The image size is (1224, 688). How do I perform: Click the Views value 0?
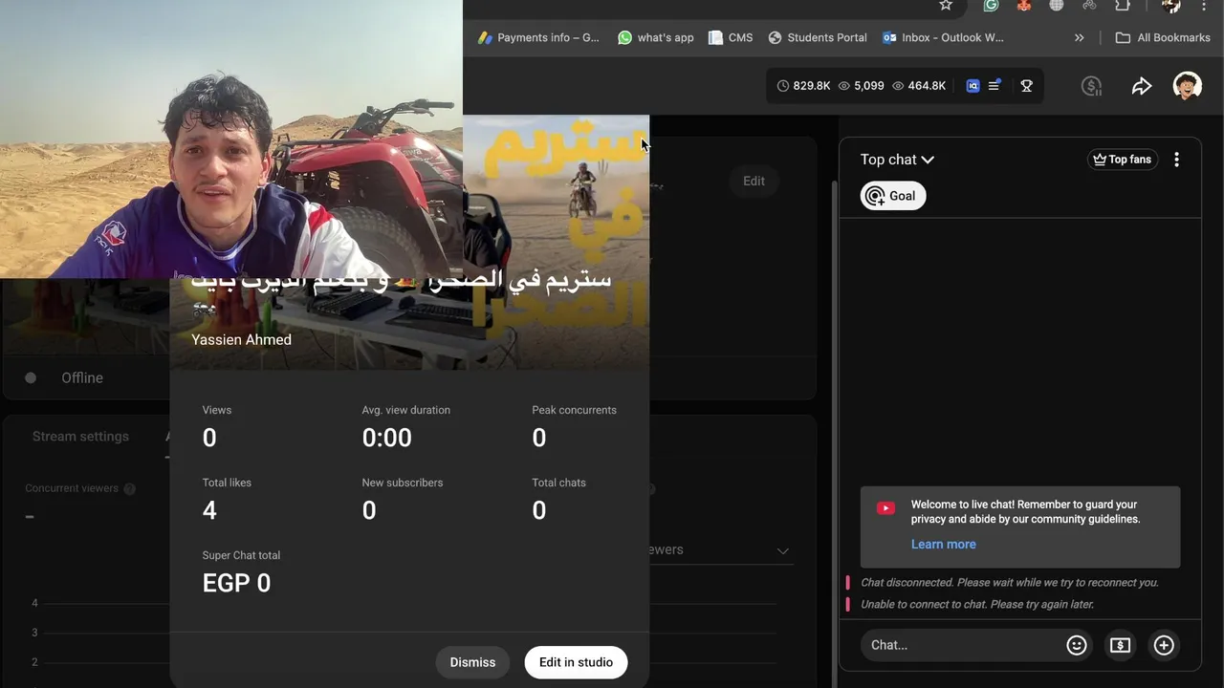tap(209, 438)
